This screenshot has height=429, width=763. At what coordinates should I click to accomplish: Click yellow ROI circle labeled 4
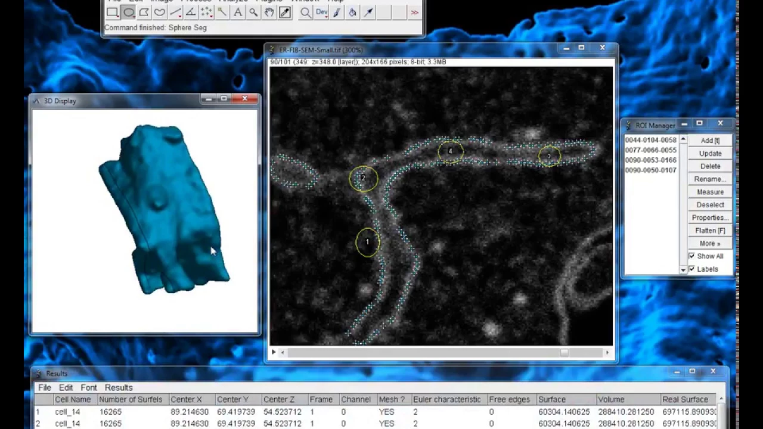point(450,151)
